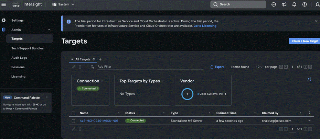Click the bottom edit pencil icon

click(74, 129)
